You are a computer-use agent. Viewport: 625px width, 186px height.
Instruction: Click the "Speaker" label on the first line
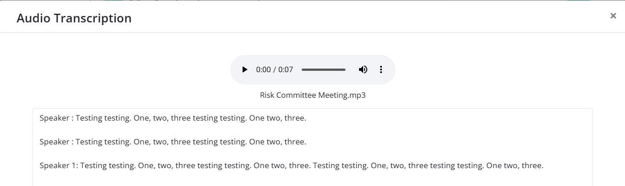[x=54, y=118]
